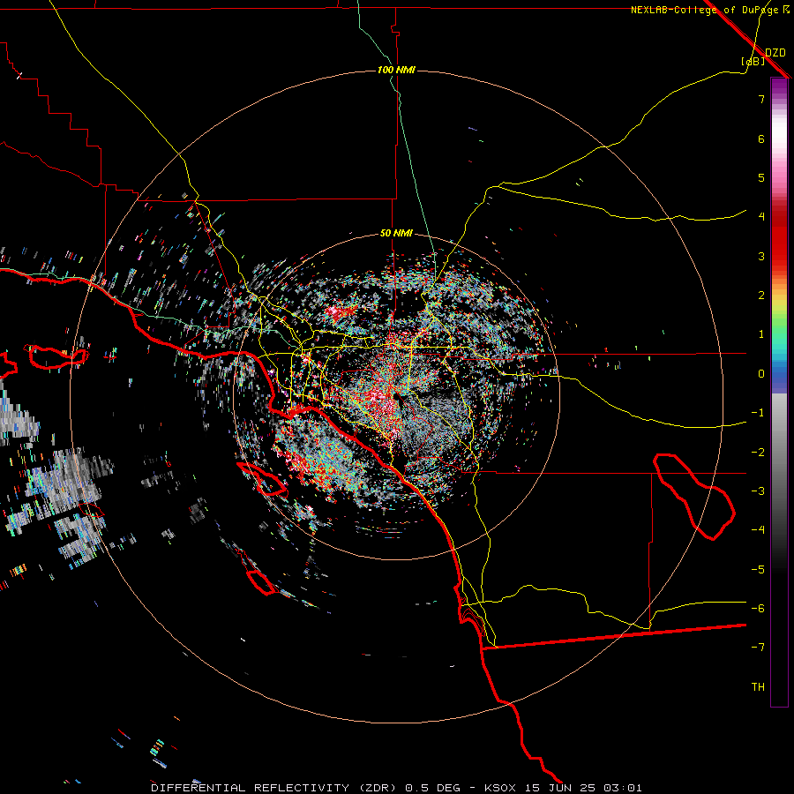794x794 pixels.
Task: Click the "4" value on the legend
Action: tap(761, 217)
